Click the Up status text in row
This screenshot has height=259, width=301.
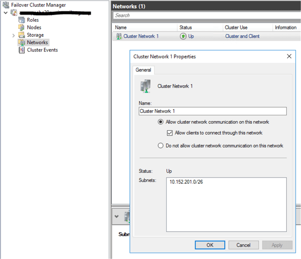[191, 36]
